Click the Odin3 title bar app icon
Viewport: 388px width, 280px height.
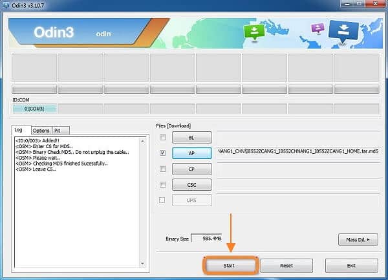coord(6,5)
